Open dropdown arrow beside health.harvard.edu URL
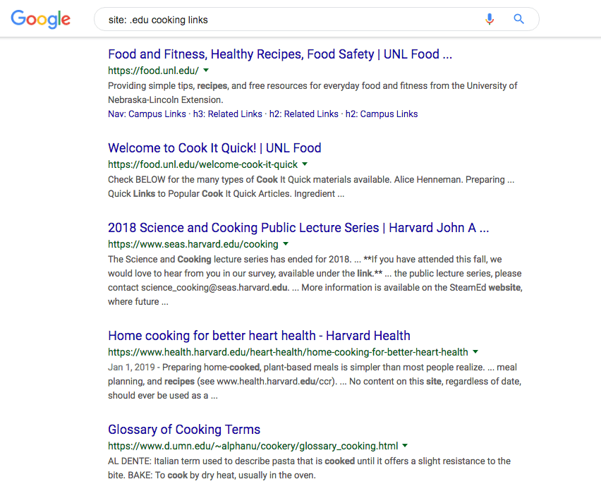The width and height of the screenshot is (601, 484). [475, 351]
